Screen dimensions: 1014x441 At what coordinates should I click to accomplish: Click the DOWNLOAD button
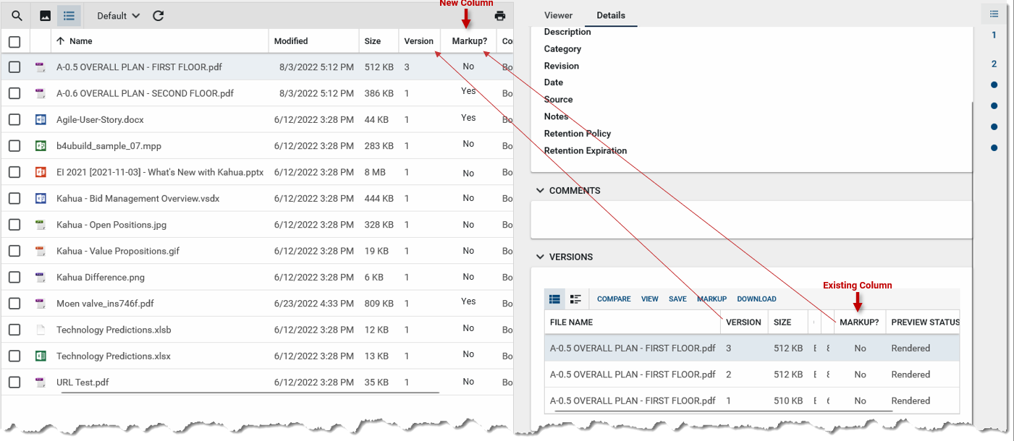point(756,299)
